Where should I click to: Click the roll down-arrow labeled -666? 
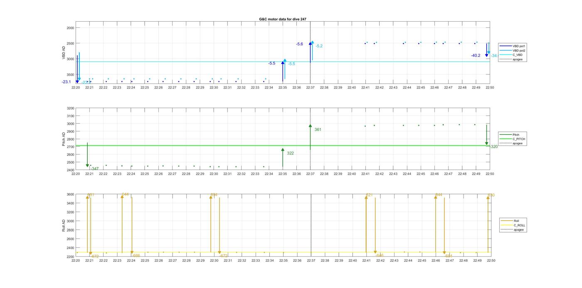click(x=132, y=226)
